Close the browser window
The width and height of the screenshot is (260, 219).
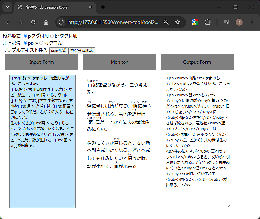coord(251,7)
